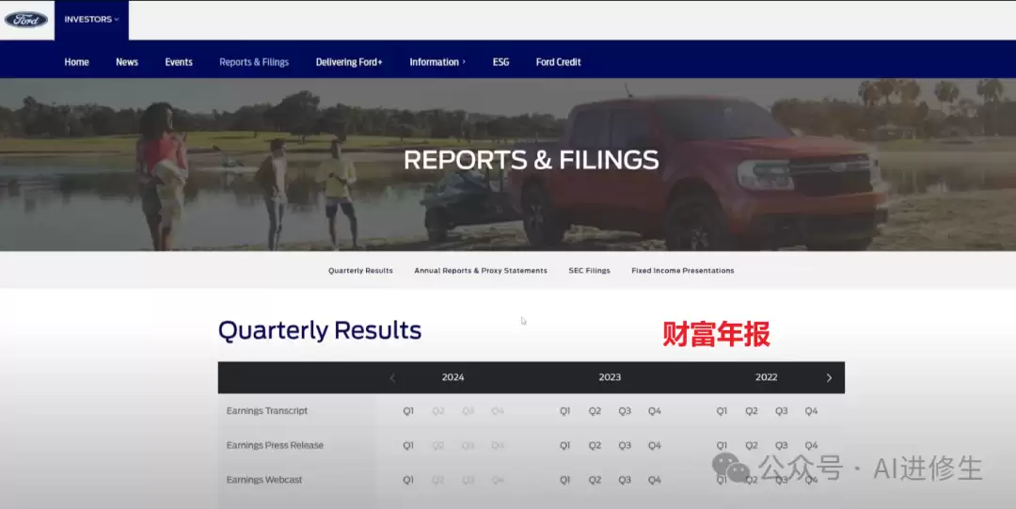This screenshot has height=509, width=1016.
Task: Click the 2022 column header
Action: (767, 377)
